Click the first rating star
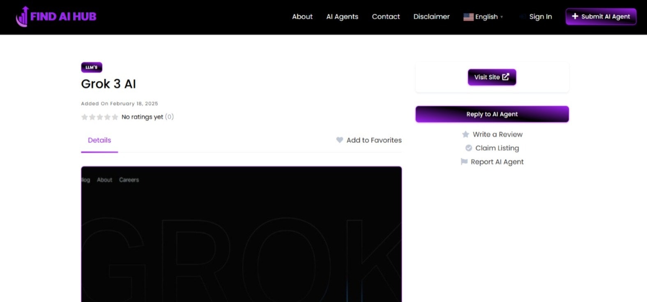The height and width of the screenshot is (302, 647). point(85,117)
